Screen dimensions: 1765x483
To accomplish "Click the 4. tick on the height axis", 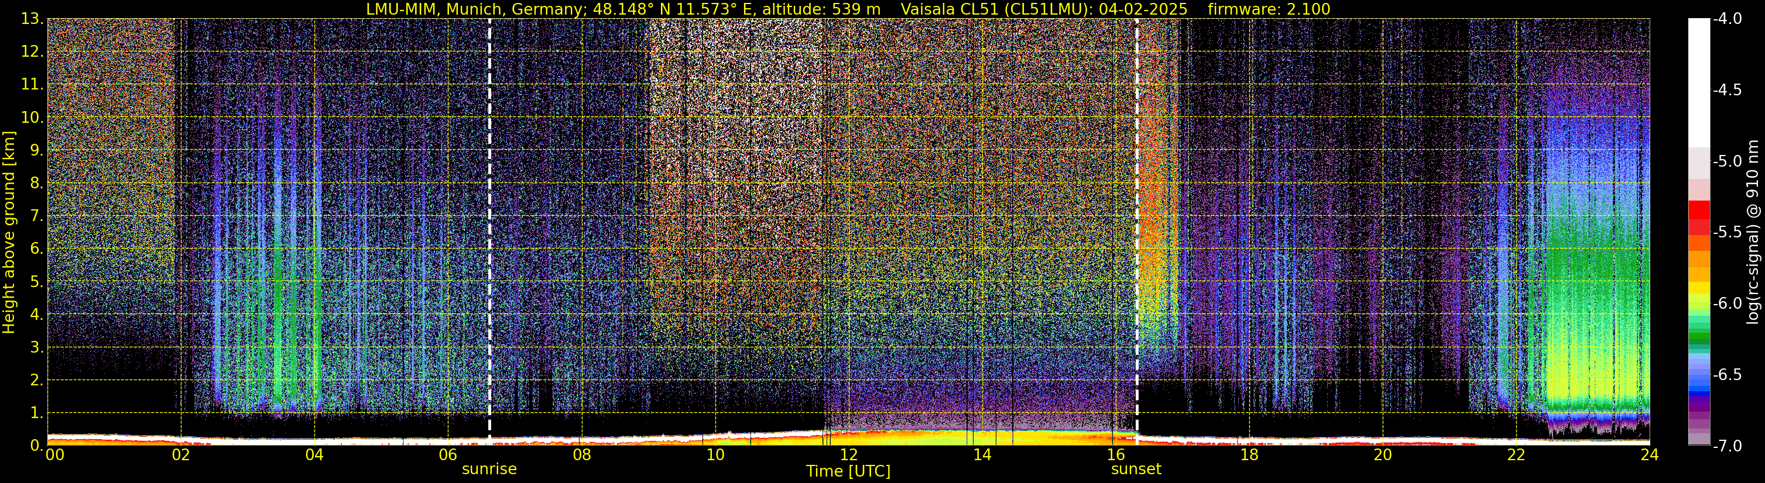I will 37,314.
